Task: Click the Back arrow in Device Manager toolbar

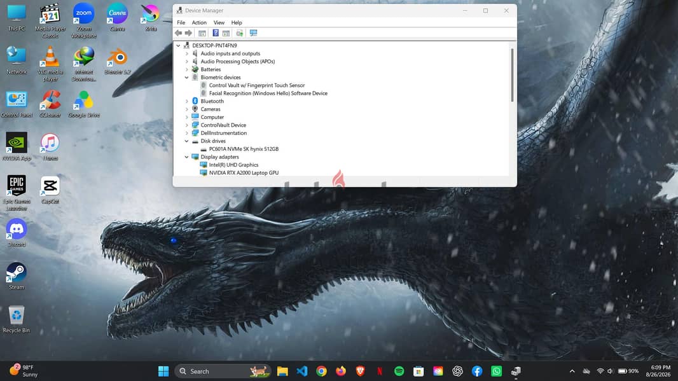Action: tap(178, 33)
